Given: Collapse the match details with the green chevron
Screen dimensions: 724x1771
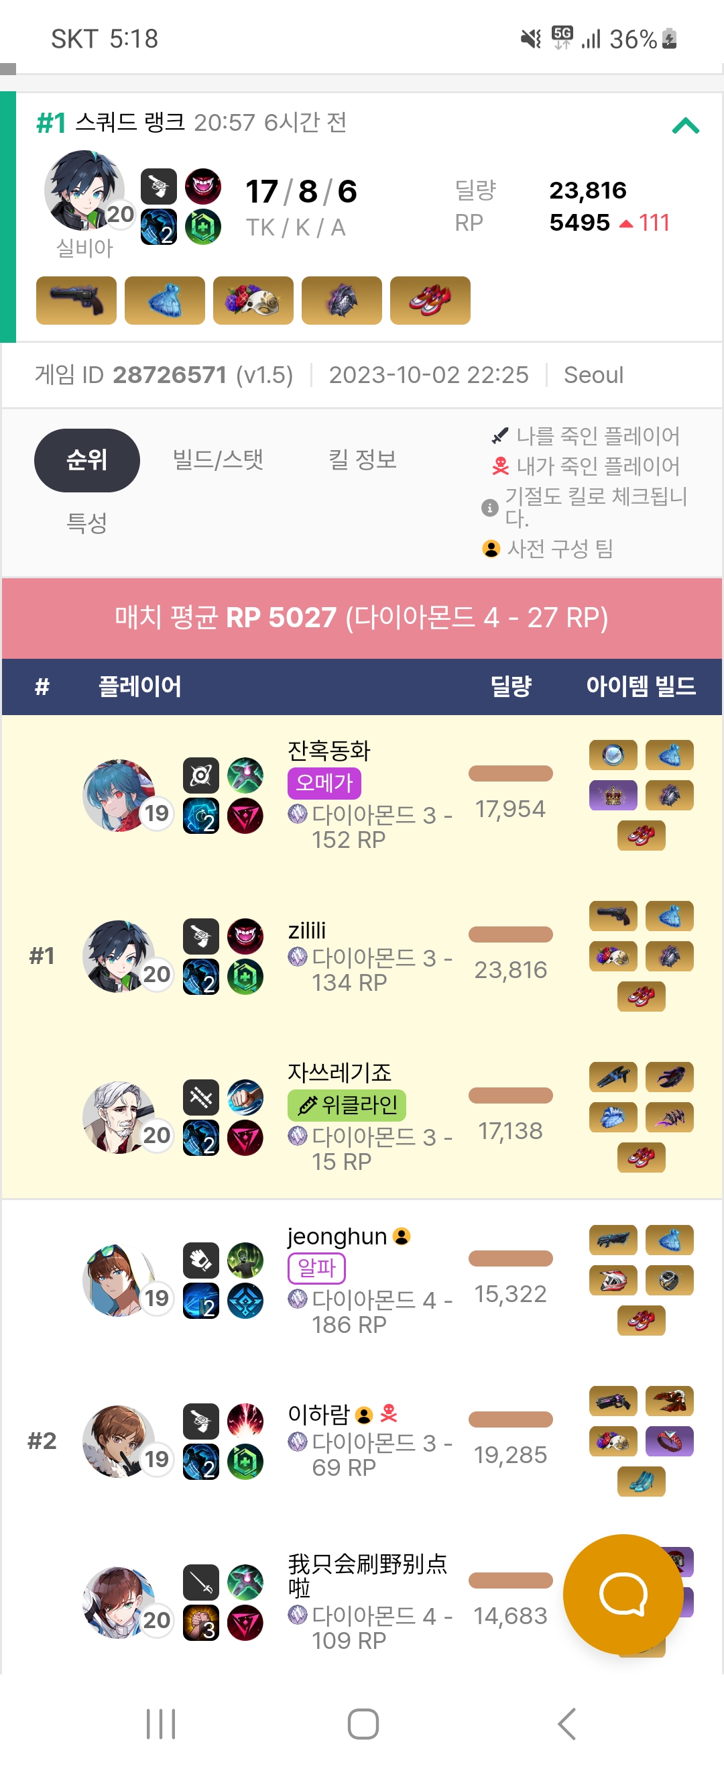Looking at the screenshot, I should (685, 126).
